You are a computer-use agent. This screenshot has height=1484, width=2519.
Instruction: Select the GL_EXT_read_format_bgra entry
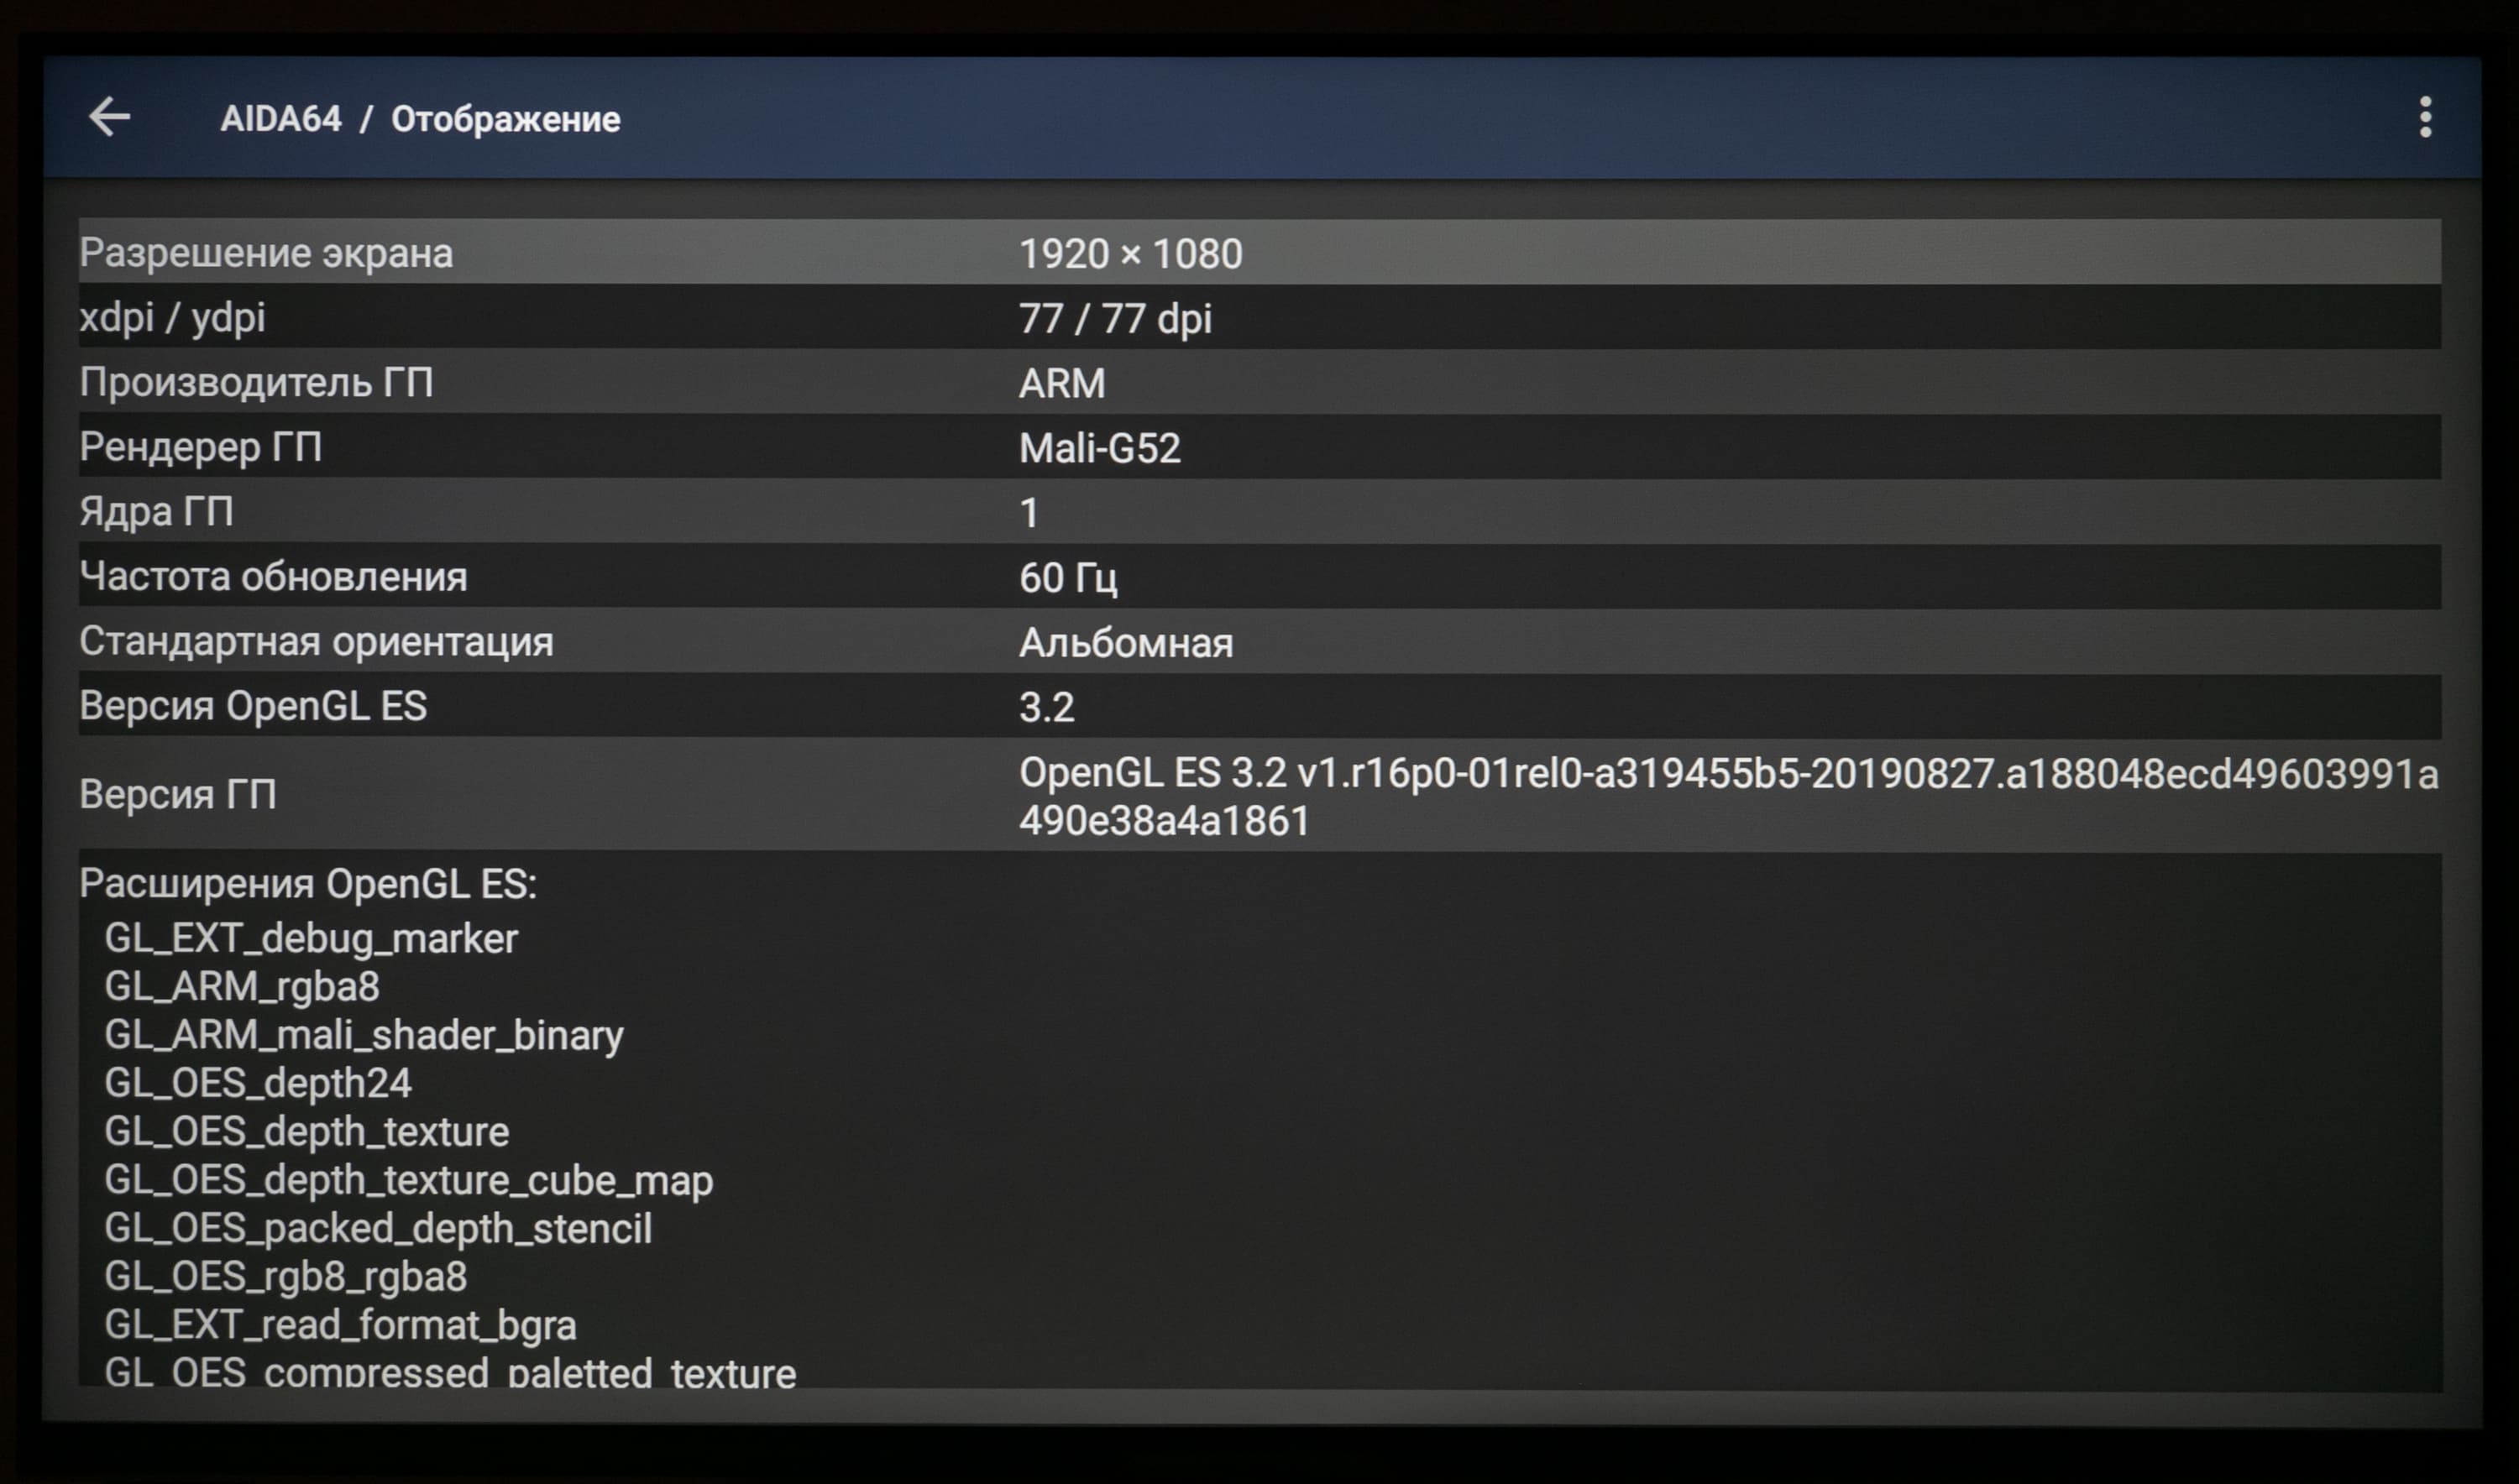click(x=340, y=1325)
